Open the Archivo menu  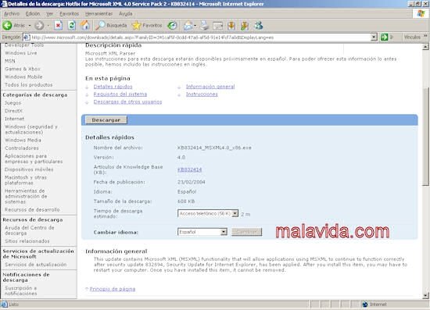pos(12,13)
